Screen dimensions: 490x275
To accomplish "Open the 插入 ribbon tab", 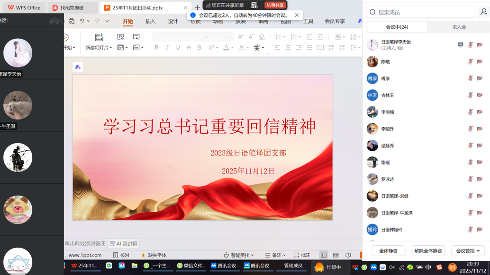I will click(150, 21).
